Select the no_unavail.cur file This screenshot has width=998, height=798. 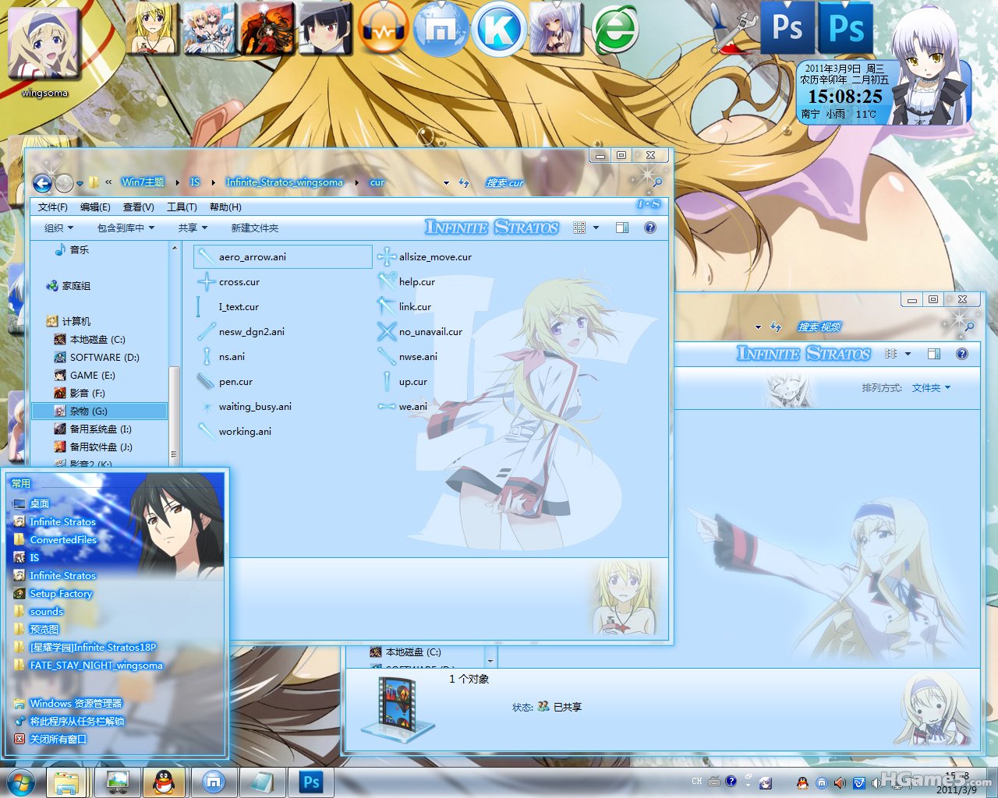click(430, 332)
